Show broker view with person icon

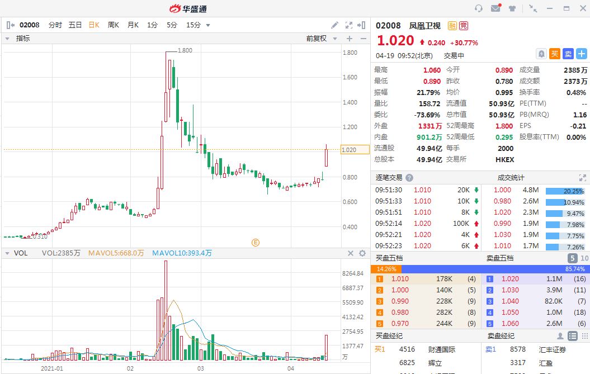coord(560,336)
